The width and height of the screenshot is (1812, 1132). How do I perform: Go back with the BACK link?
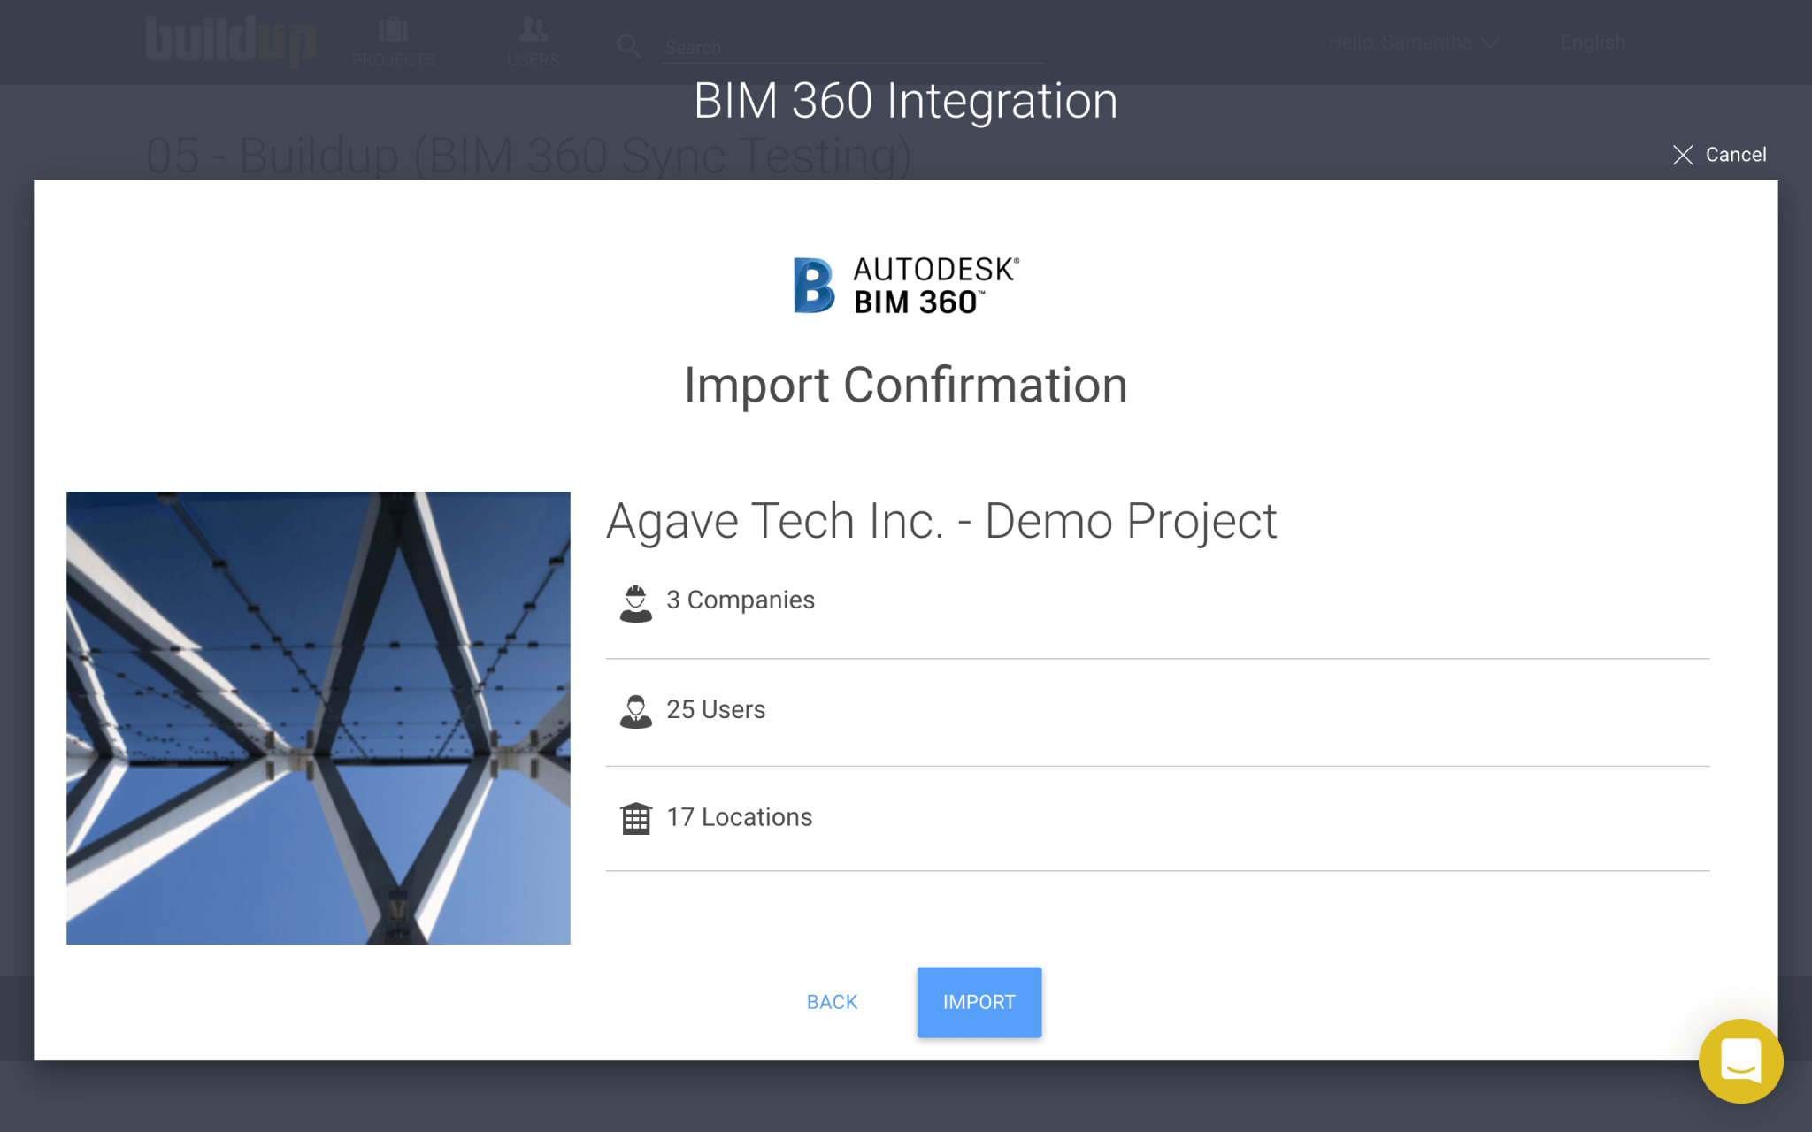click(x=832, y=1002)
